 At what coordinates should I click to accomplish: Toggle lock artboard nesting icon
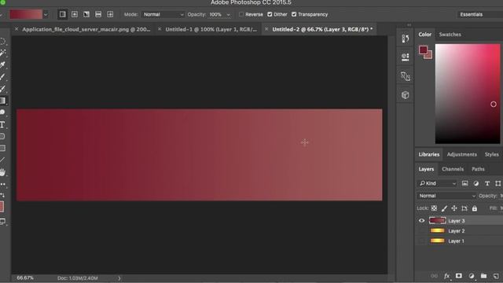[x=464, y=208]
